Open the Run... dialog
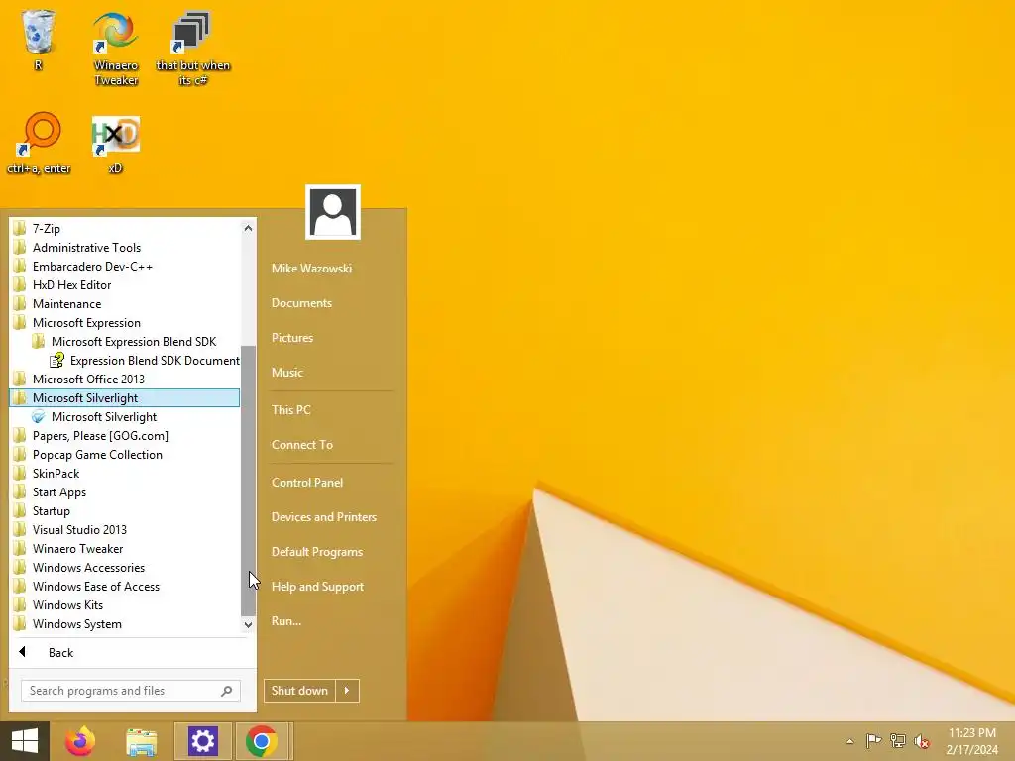Viewport: 1015px width, 761px height. [x=286, y=621]
